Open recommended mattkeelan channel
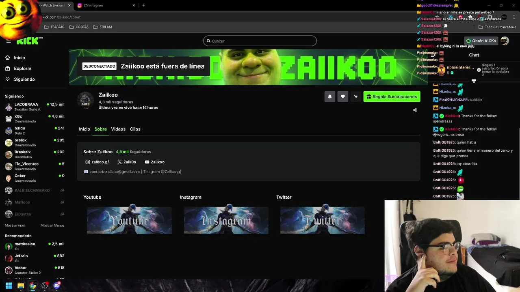The width and height of the screenshot is (520, 292). click(x=35, y=246)
